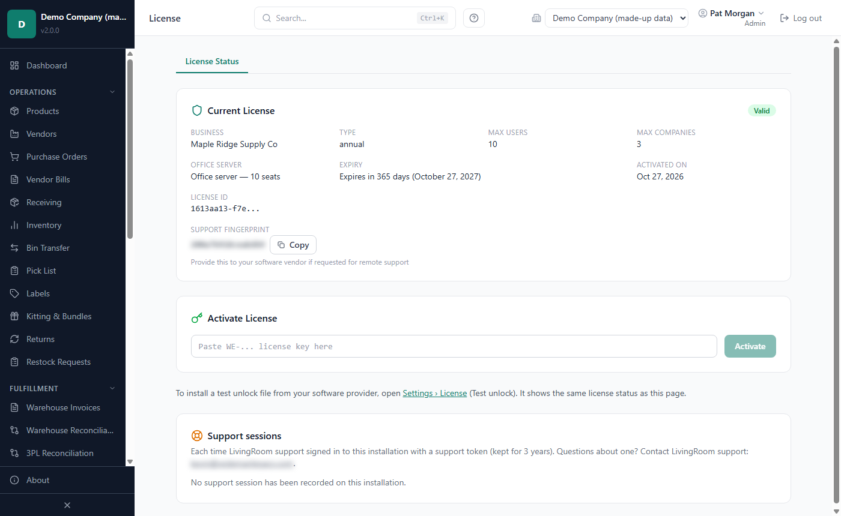Click the sidebar scrollbar thumb
The width and height of the screenshot is (841, 516).
pos(130,149)
